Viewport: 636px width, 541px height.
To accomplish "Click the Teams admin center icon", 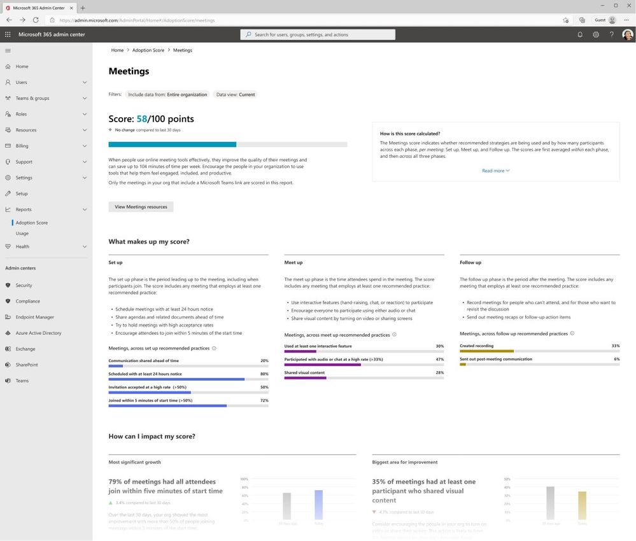I will [8, 381].
